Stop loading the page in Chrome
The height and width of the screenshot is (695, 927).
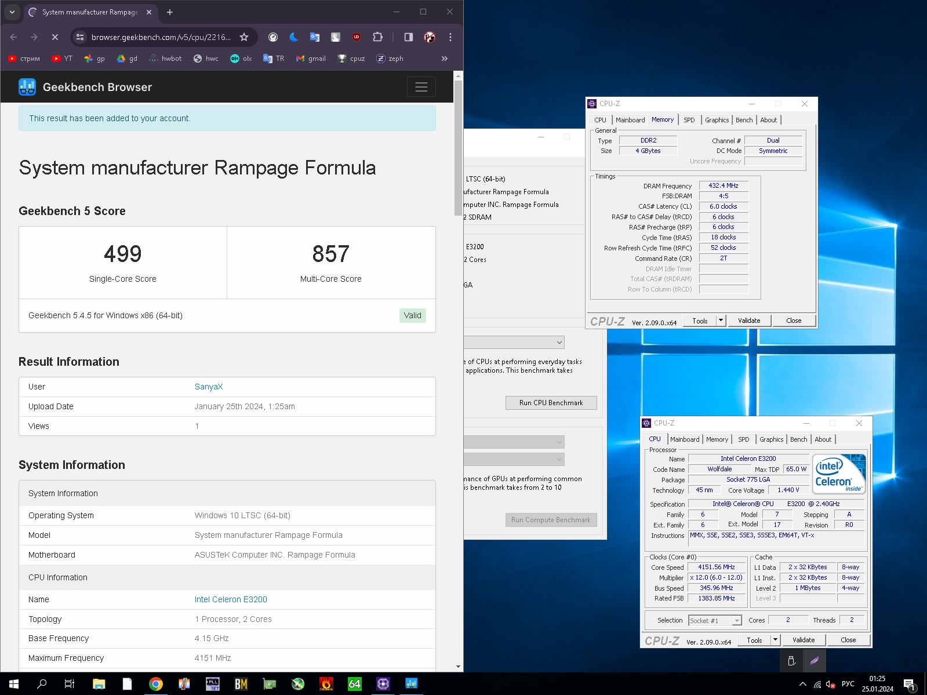click(55, 37)
